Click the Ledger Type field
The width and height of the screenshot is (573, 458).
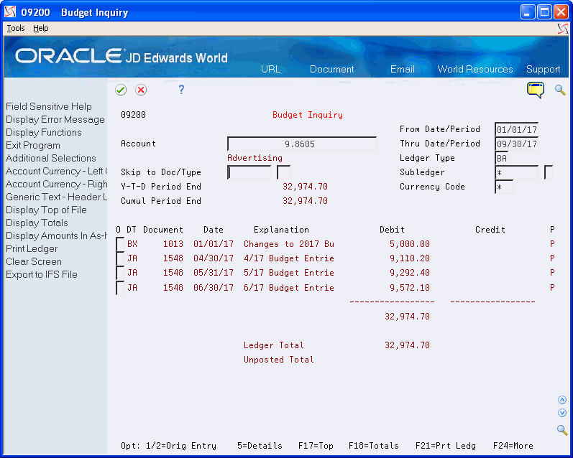pyautogui.click(x=501, y=158)
